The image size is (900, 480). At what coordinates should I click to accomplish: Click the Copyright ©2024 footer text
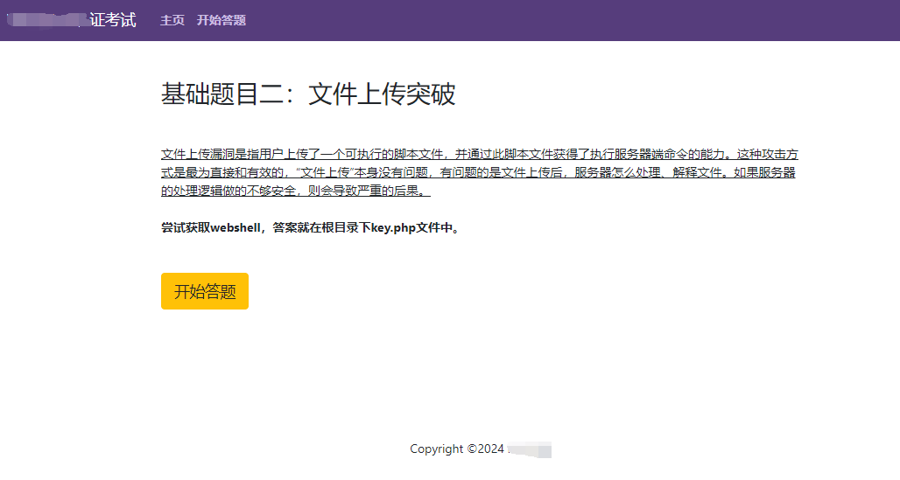[x=481, y=449]
